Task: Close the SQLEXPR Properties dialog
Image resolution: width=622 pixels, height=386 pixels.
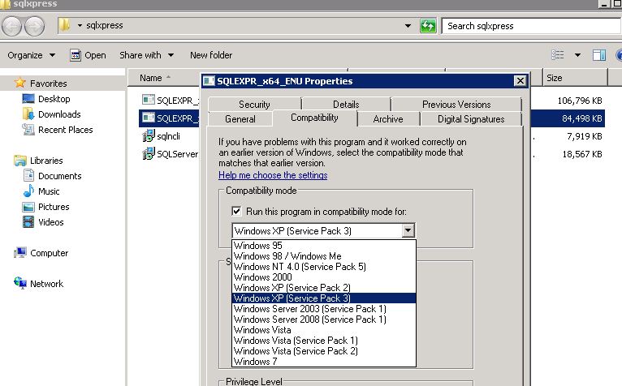Action: click(520, 81)
